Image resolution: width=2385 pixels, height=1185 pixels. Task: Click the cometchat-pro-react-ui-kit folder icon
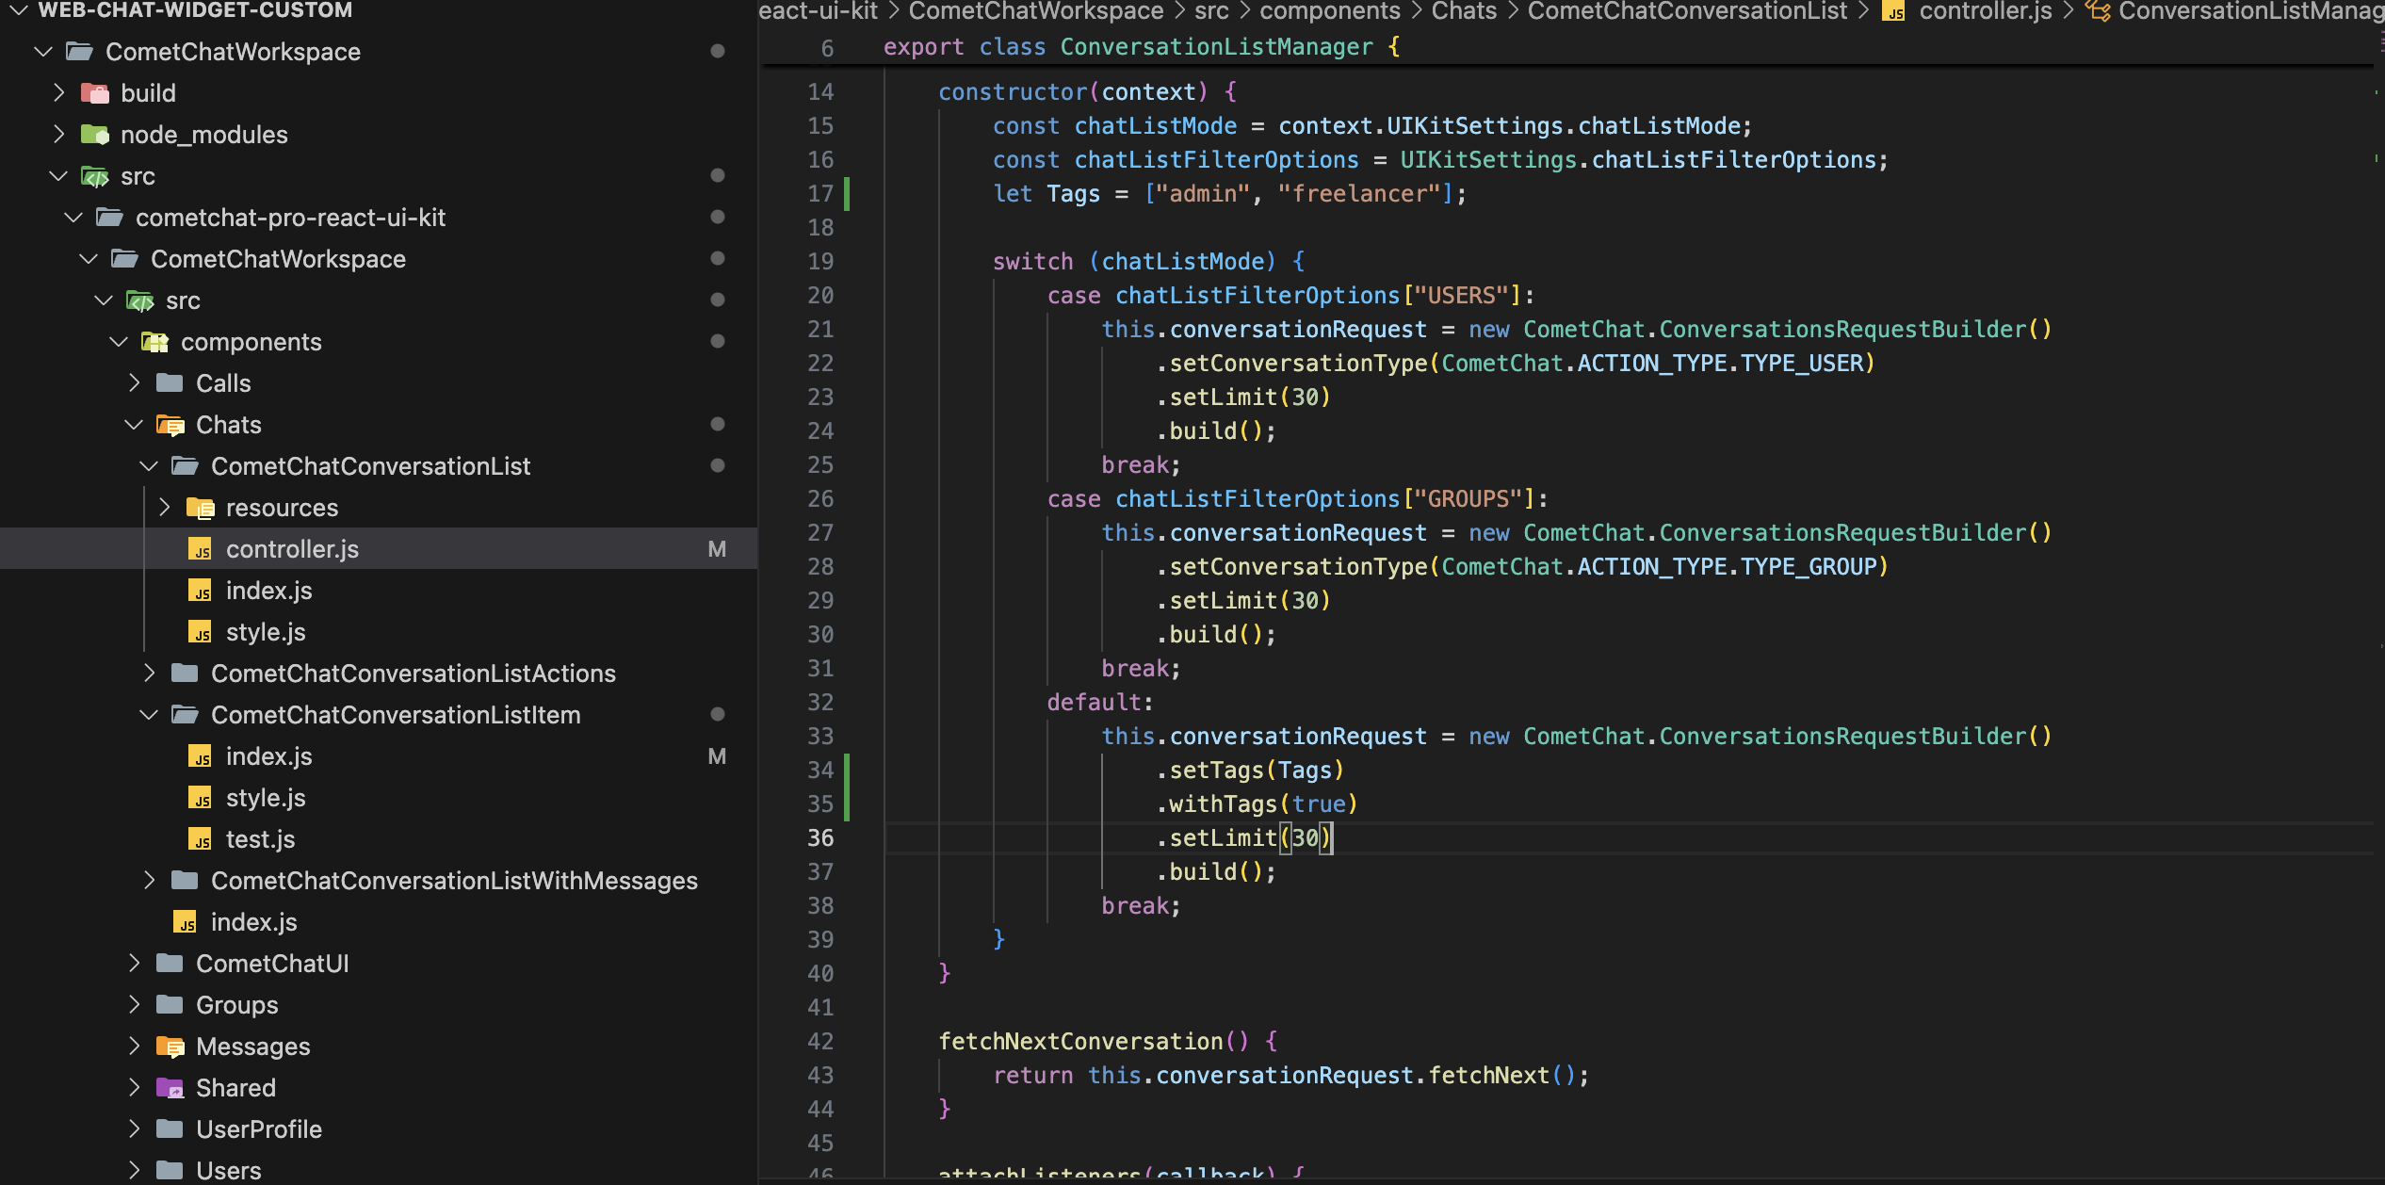click(110, 218)
